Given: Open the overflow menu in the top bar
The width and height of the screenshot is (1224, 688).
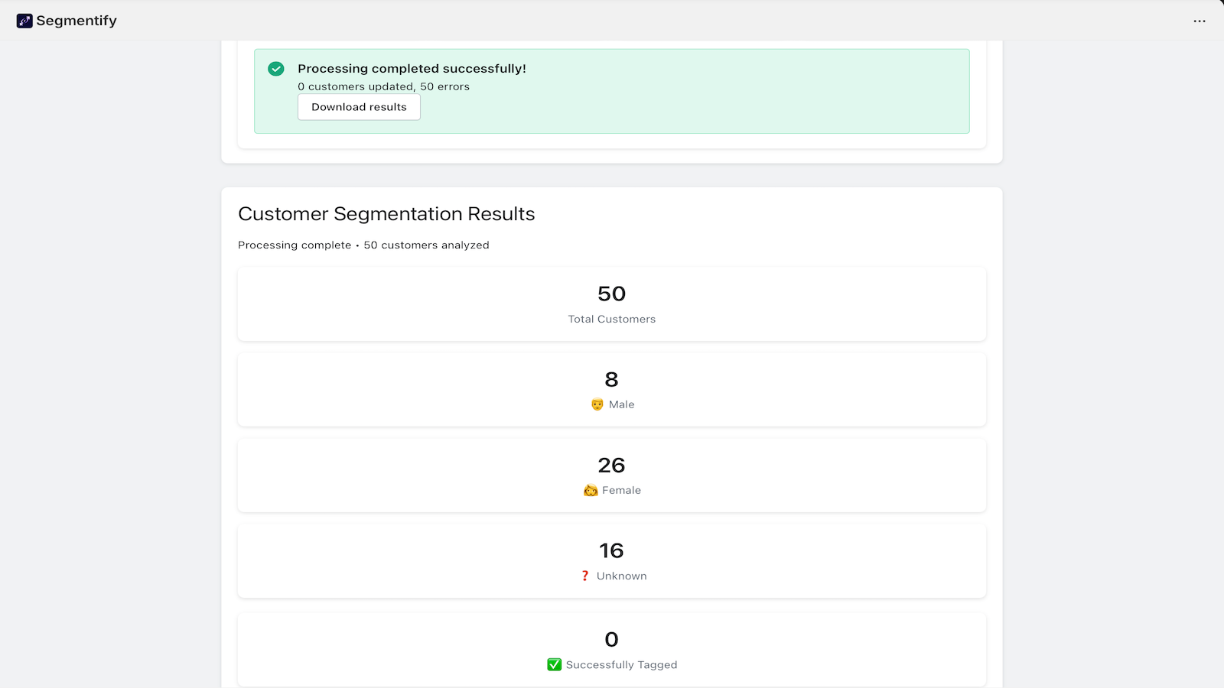Looking at the screenshot, I should coord(1198,21).
